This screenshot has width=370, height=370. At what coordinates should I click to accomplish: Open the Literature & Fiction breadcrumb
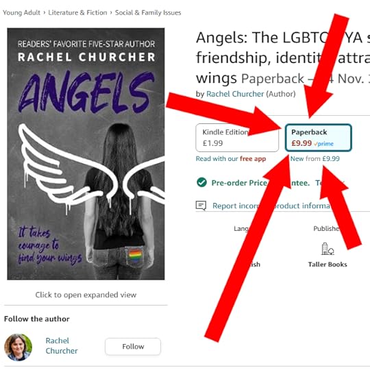click(x=77, y=12)
